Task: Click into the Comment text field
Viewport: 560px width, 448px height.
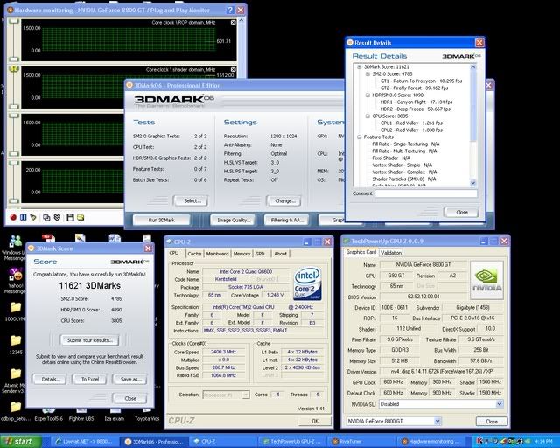Action: point(426,193)
